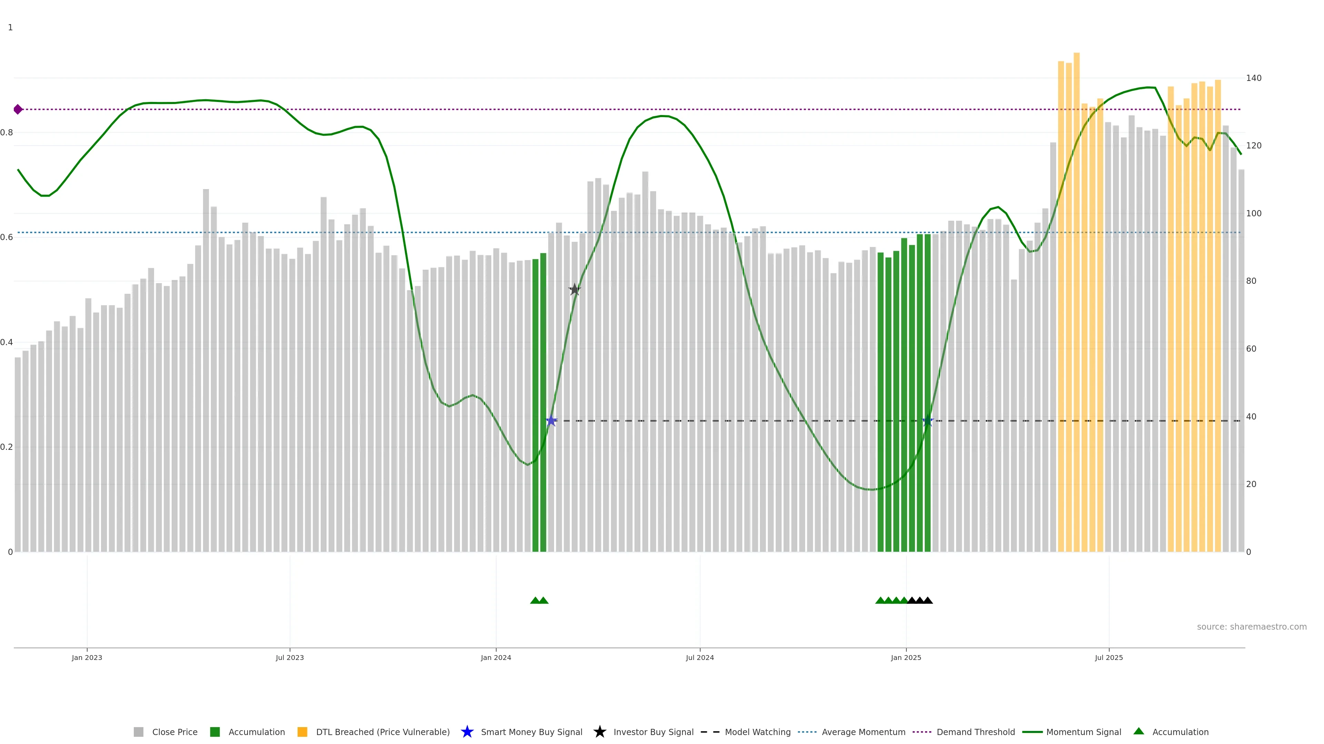Click the first green accumulation triangle near Jan 2024

pos(535,600)
